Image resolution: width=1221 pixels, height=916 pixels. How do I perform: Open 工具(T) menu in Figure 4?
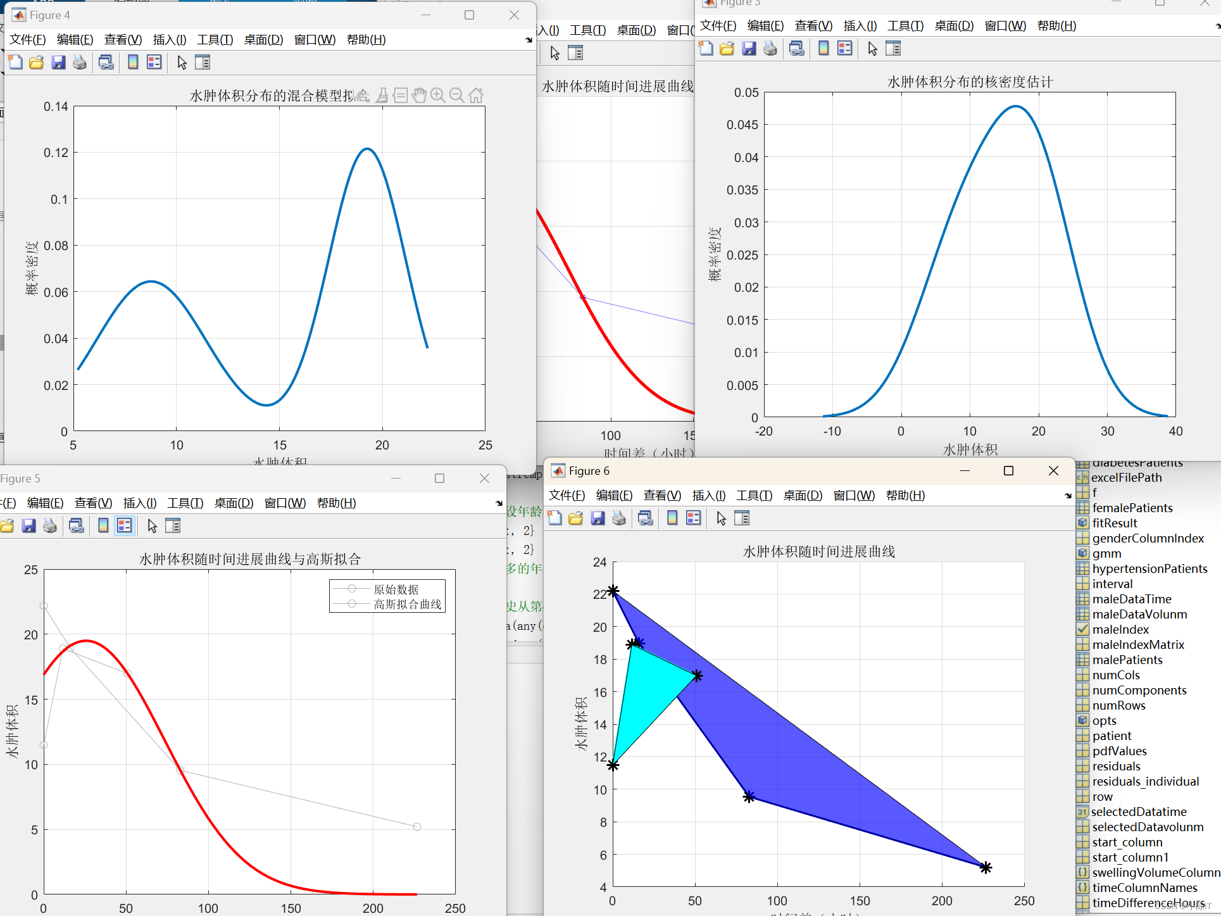point(215,40)
